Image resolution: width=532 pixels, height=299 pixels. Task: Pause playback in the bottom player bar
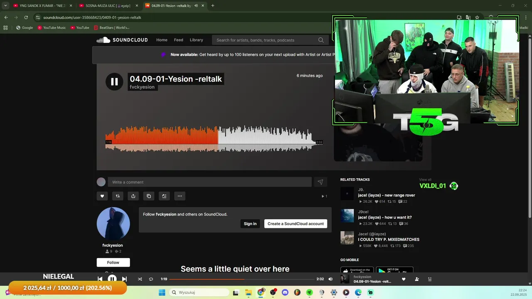click(112, 279)
